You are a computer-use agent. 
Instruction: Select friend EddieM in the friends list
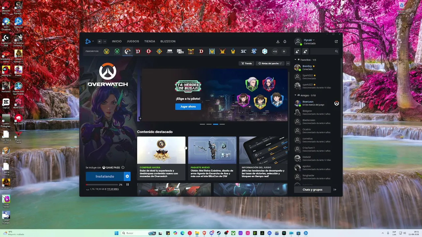click(316, 158)
